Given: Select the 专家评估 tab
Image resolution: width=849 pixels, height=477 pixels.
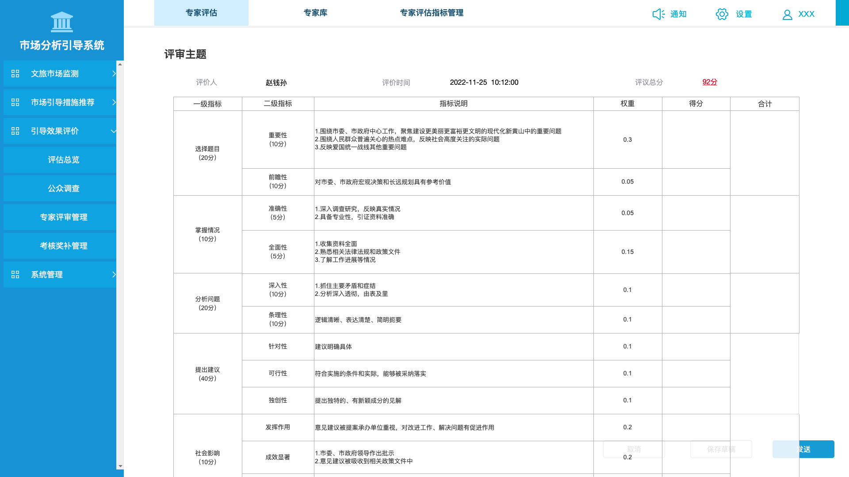Looking at the screenshot, I should [x=201, y=13].
